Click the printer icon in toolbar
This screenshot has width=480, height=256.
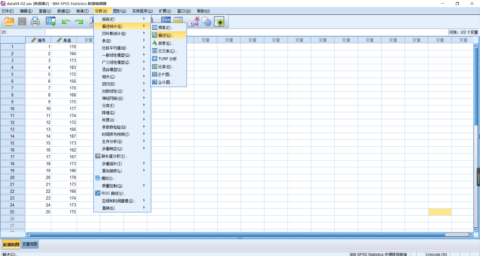(x=35, y=22)
